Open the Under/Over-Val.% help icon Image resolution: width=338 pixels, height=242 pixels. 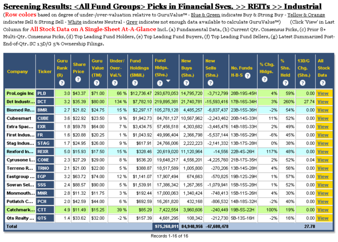(x=115, y=83)
